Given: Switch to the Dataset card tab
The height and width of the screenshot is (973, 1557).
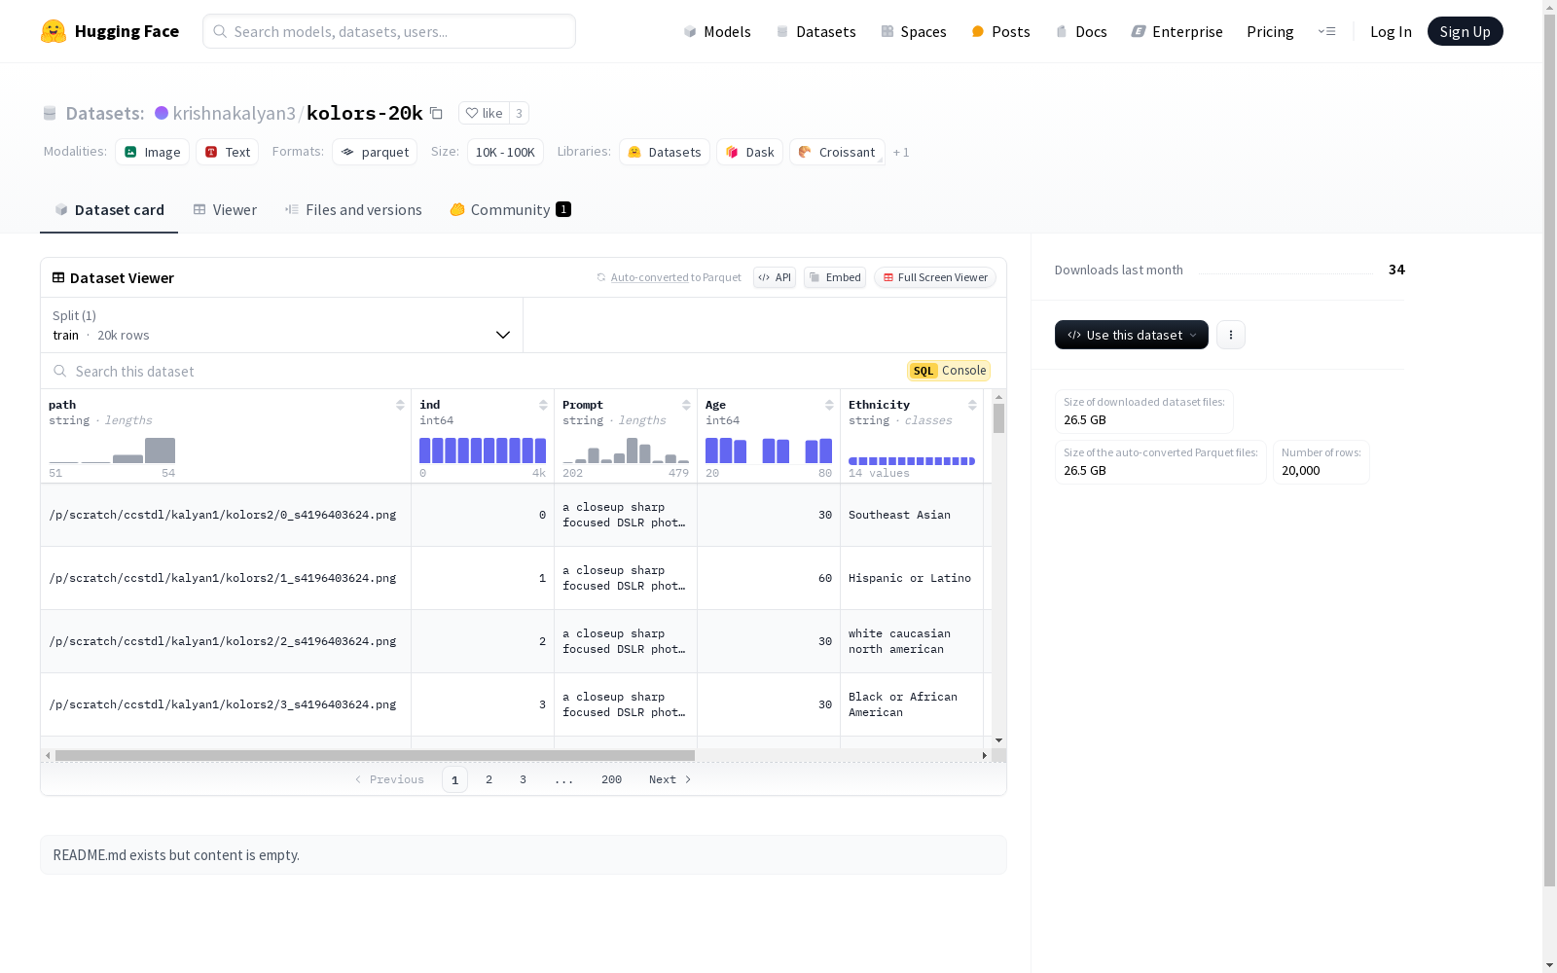Looking at the screenshot, I should 109,210.
